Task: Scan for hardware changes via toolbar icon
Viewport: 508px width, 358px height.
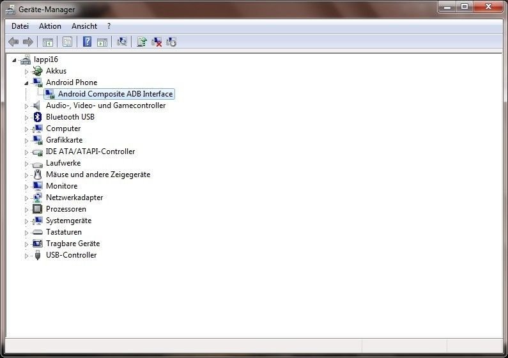Action: point(122,42)
